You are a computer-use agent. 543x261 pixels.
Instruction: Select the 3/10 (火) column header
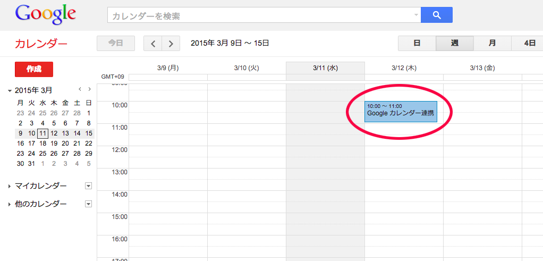(x=247, y=68)
